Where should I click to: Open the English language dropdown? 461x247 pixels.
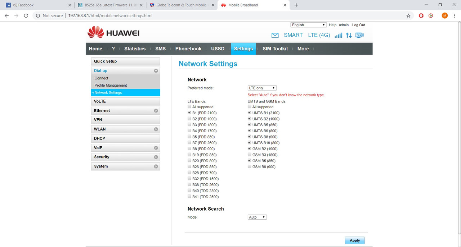click(309, 25)
